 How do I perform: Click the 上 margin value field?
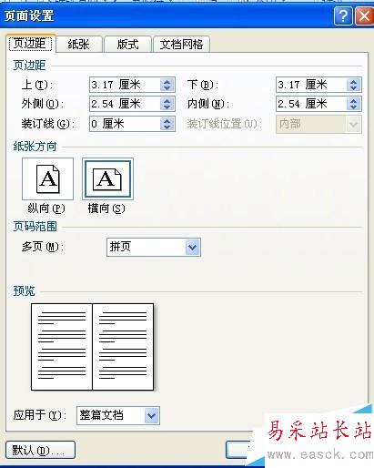click(125, 85)
